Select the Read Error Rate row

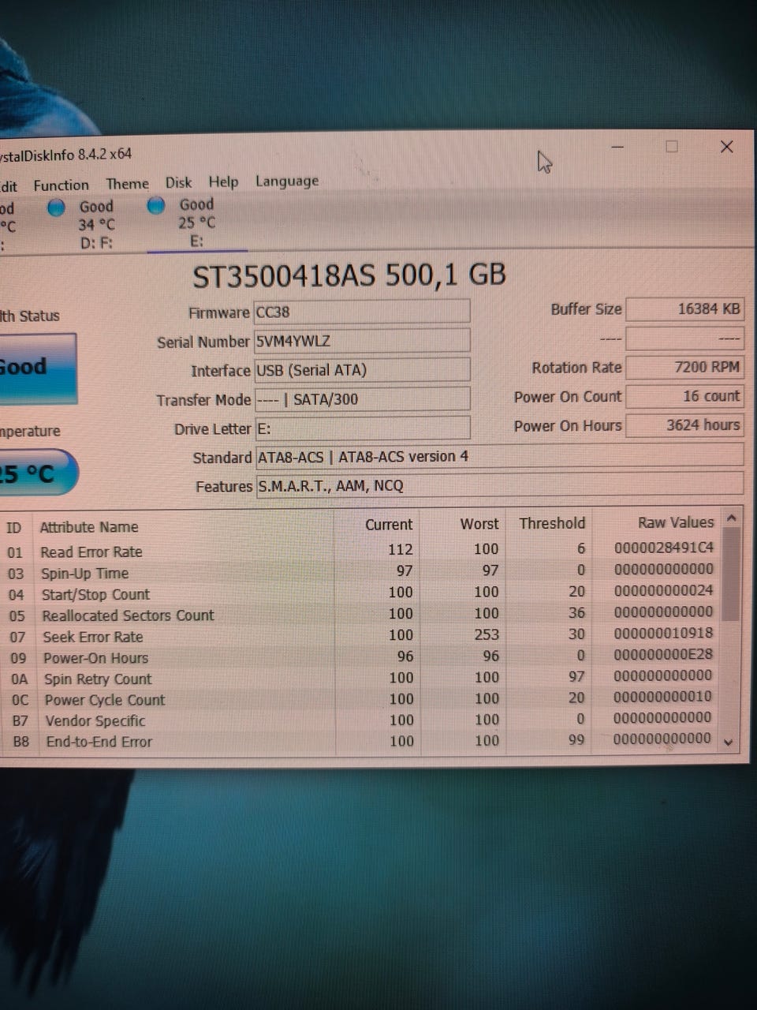[x=361, y=550]
